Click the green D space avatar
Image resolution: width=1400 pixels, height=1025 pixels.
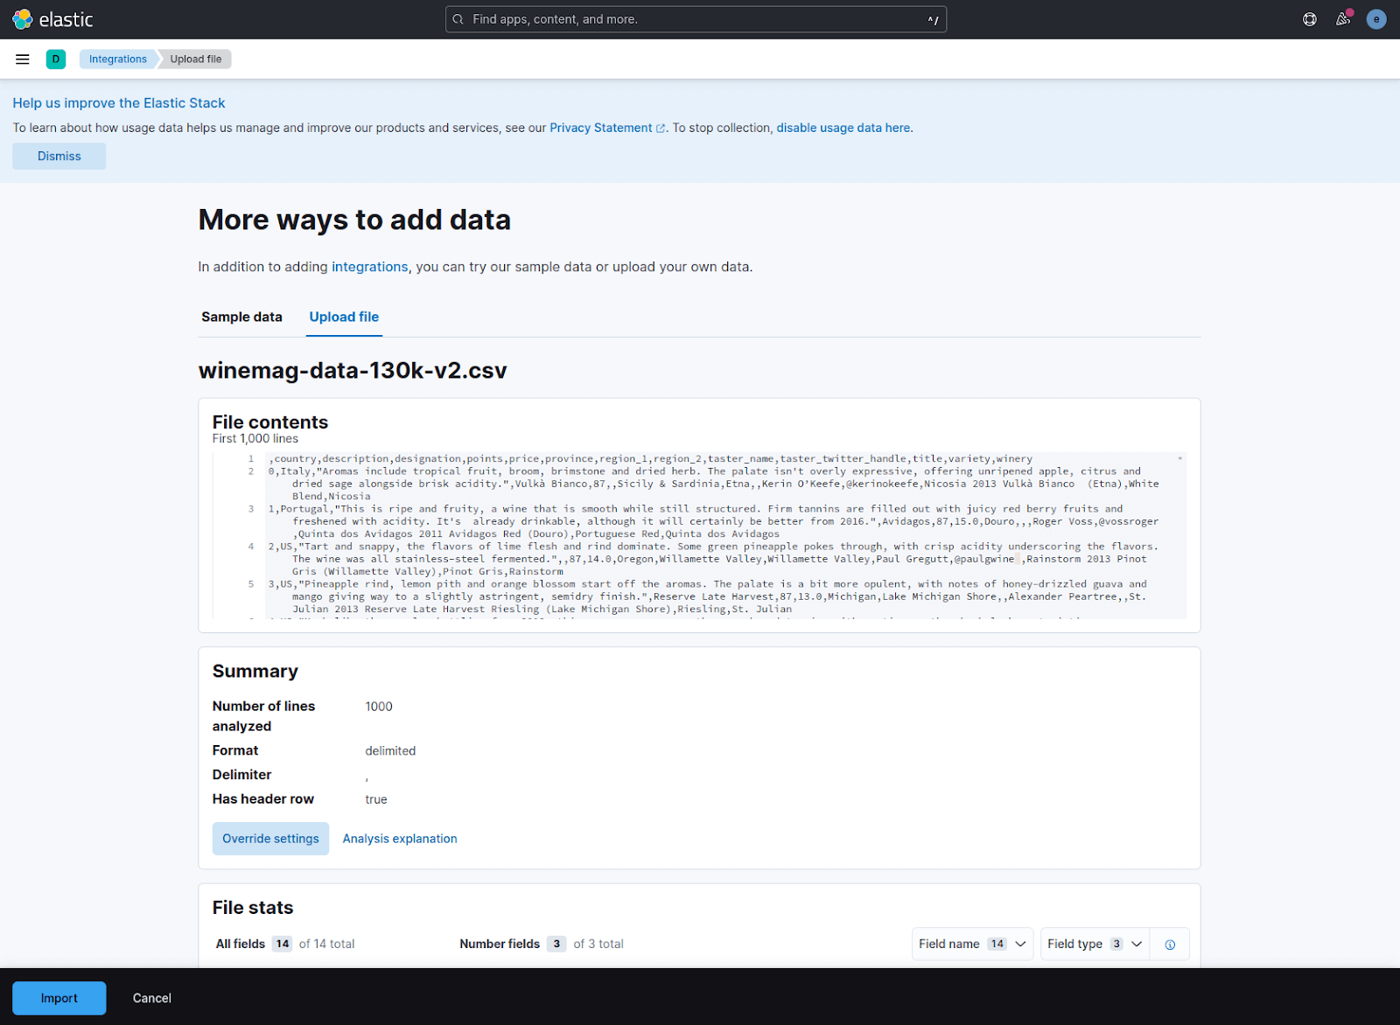pos(56,59)
